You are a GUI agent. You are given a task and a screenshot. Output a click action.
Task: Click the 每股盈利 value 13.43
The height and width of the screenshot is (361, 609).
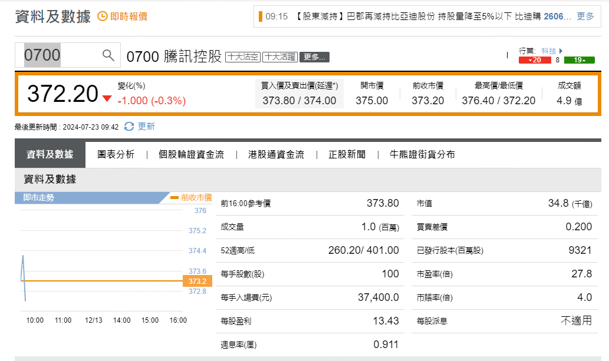[x=386, y=321]
